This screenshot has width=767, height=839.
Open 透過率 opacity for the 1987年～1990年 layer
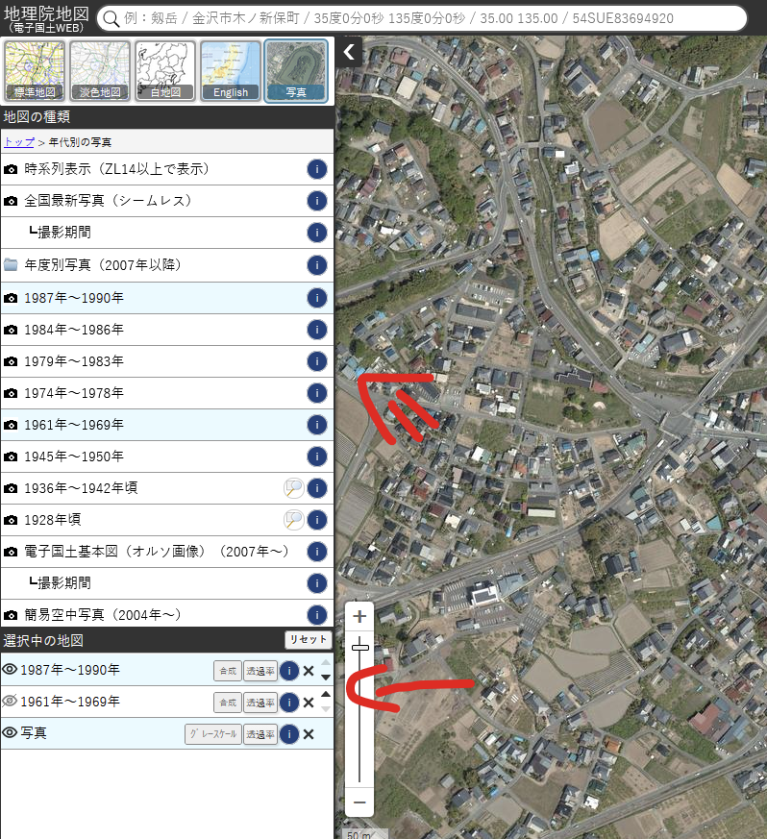(260, 671)
